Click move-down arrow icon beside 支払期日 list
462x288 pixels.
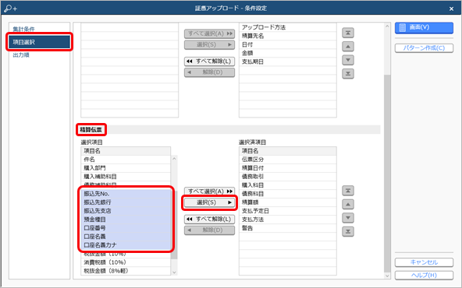[x=348, y=60]
